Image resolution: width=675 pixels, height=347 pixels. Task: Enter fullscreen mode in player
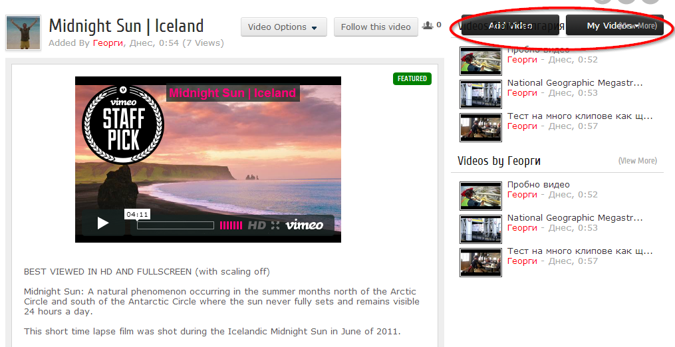275,225
